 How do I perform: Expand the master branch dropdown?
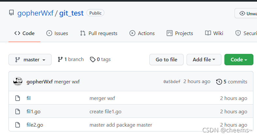[30, 60]
